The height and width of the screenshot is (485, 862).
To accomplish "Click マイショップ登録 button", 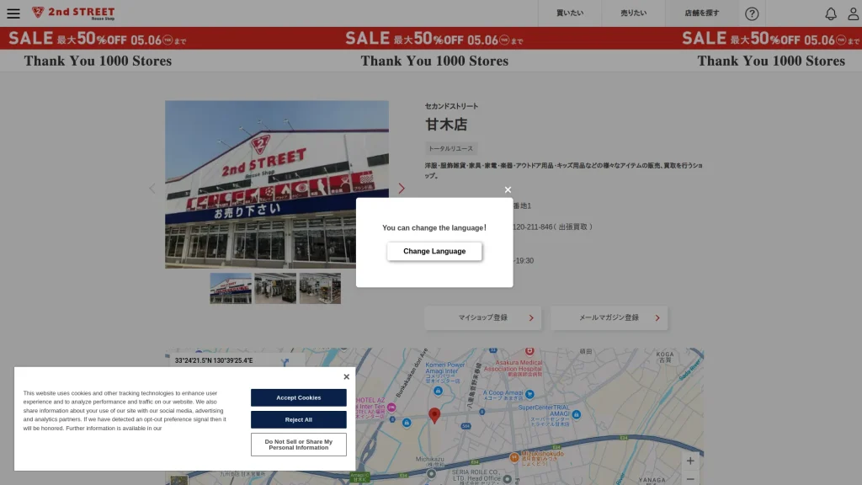I will 482,317.
